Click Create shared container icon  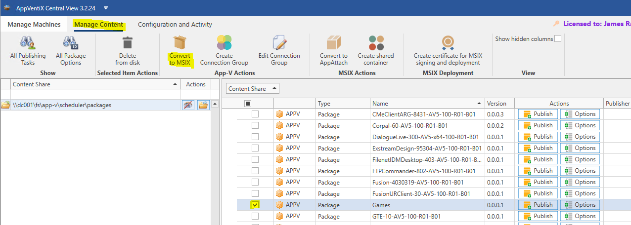pos(376,43)
